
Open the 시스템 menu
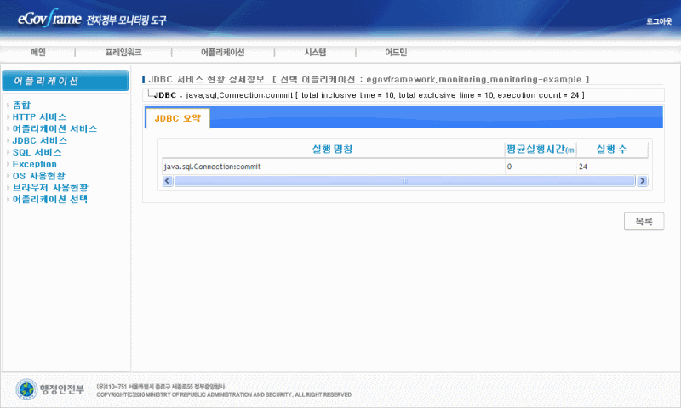[x=315, y=53]
